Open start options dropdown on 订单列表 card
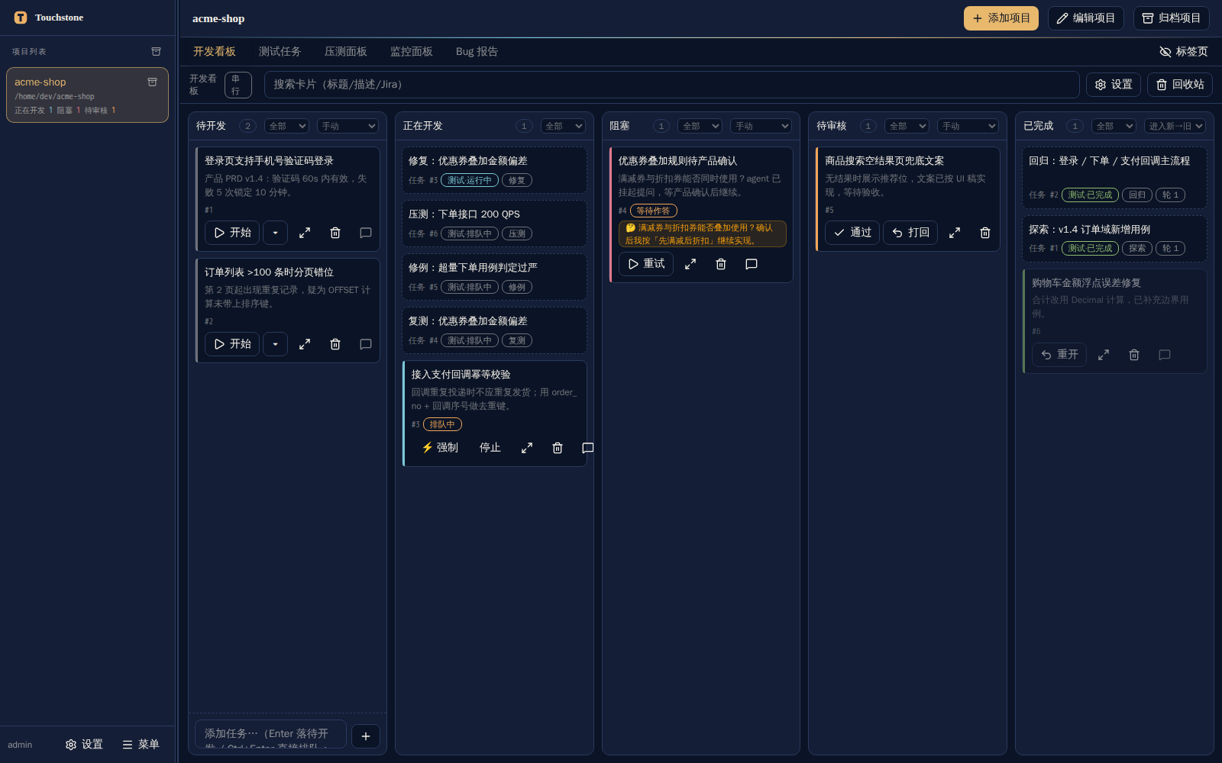1222x763 pixels. (275, 344)
